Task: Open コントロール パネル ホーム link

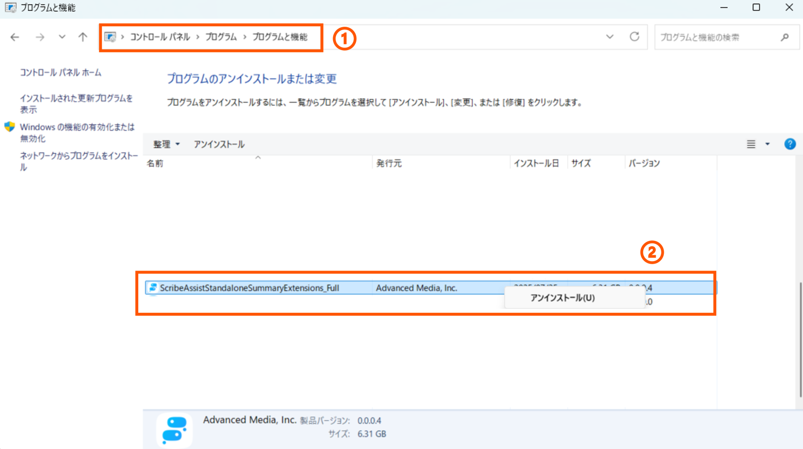Action: pos(60,72)
